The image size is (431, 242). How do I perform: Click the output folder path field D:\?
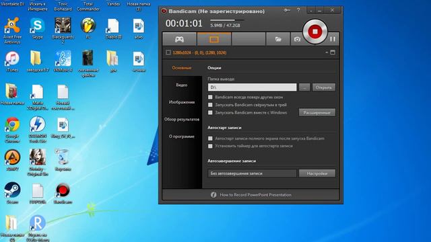[252, 87]
